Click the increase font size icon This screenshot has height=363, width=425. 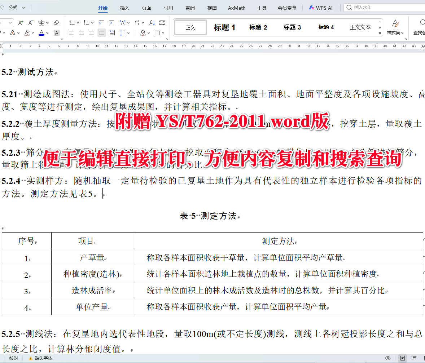point(21,22)
